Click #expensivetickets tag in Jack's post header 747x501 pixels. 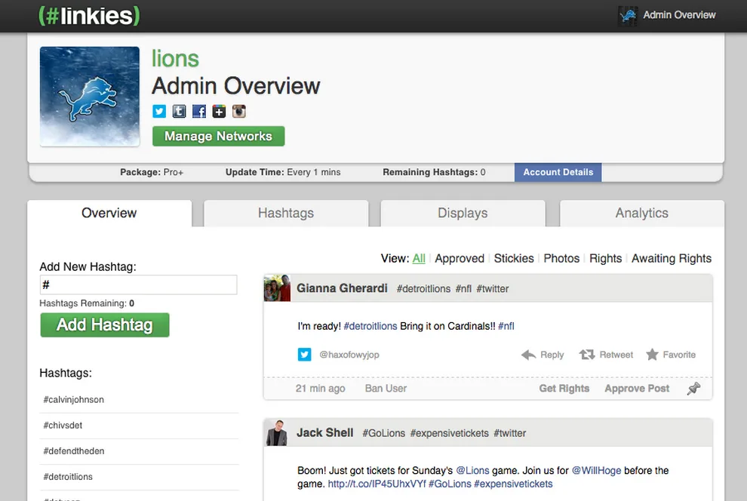click(449, 433)
